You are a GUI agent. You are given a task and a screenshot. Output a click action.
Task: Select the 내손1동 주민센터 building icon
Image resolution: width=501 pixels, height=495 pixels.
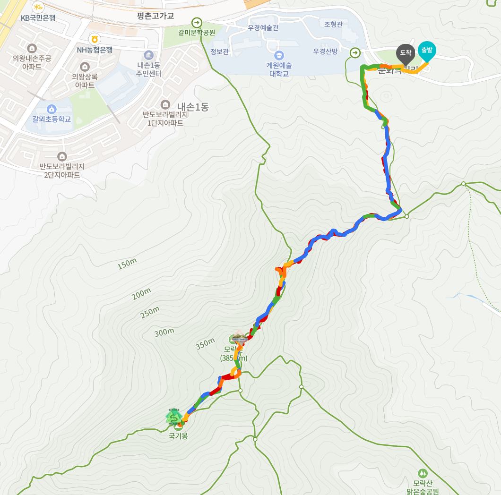(x=148, y=55)
